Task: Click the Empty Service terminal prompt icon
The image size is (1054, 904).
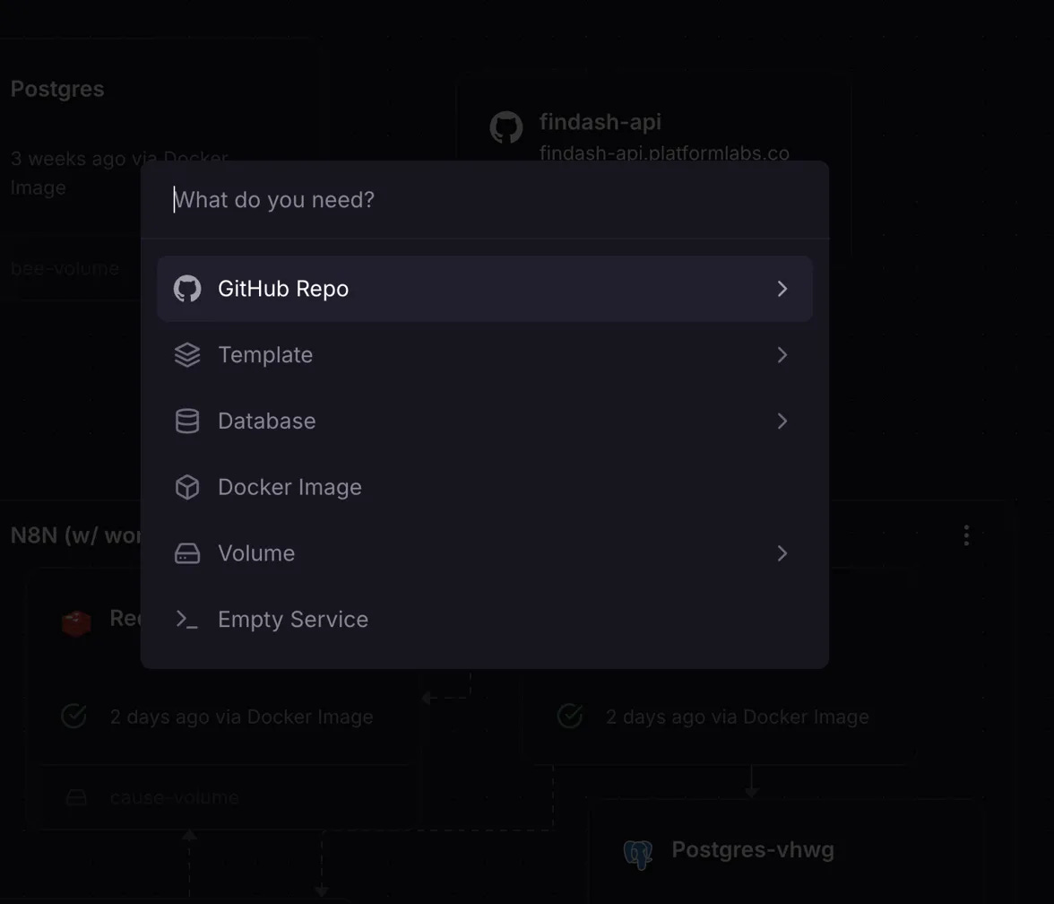Action: pos(186,619)
